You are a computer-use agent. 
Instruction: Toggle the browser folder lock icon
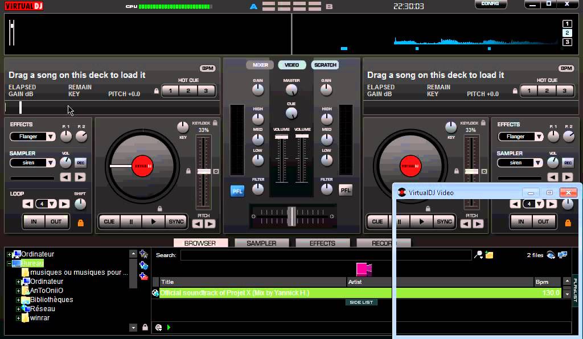point(145,327)
